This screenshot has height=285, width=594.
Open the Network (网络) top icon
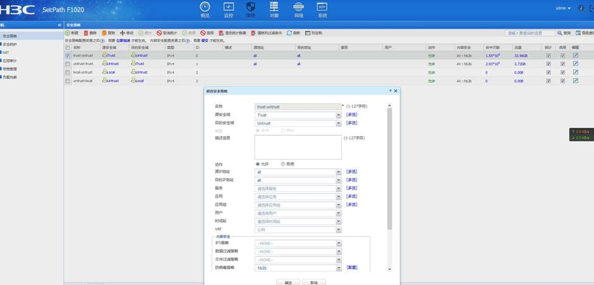coord(298,7)
